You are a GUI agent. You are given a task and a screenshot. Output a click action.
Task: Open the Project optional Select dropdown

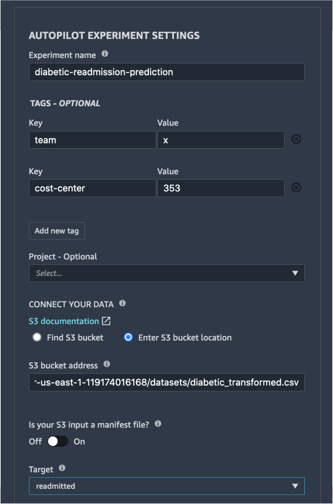[167, 273]
